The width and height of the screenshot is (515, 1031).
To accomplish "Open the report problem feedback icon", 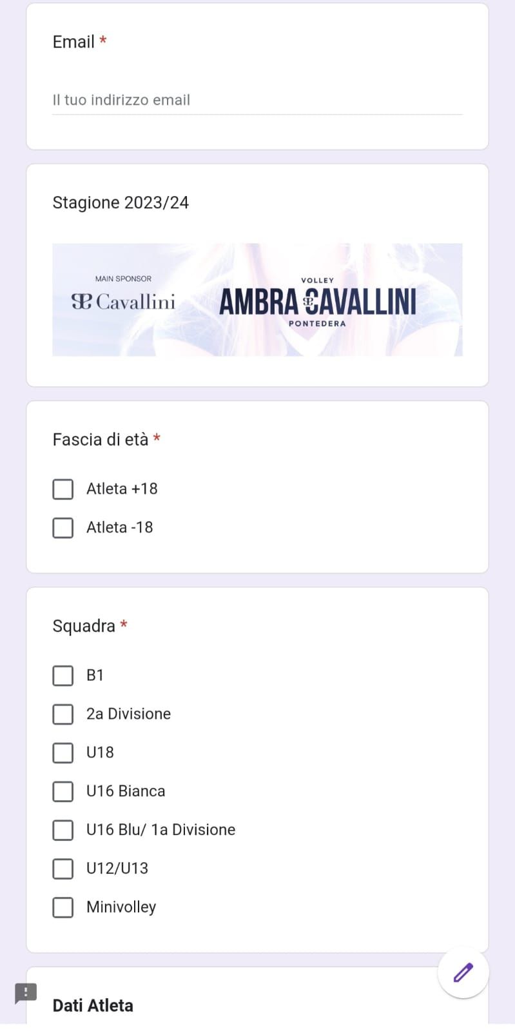I will click(x=26, y=993).
